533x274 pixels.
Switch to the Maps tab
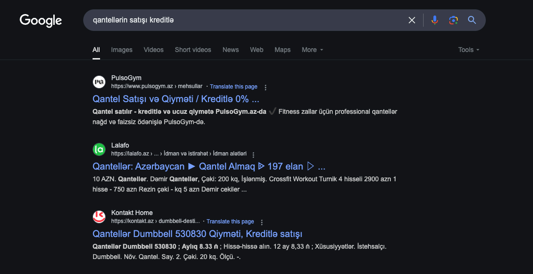pyautogui.click(x=282, y=50)
